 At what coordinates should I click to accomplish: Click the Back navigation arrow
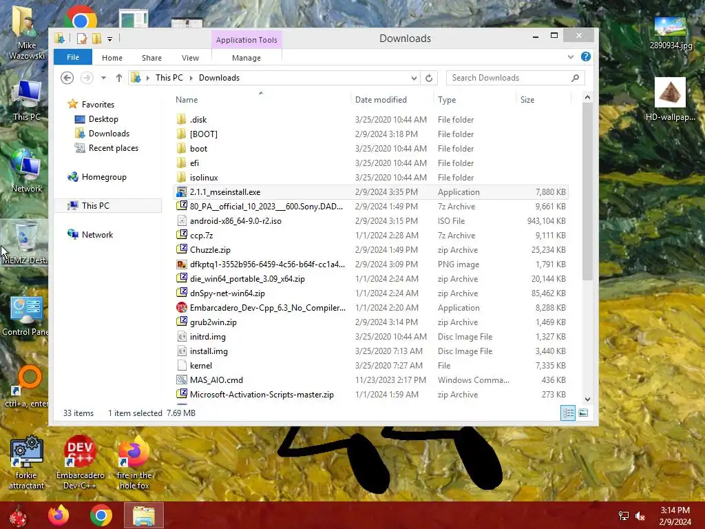tap(67, 78)
